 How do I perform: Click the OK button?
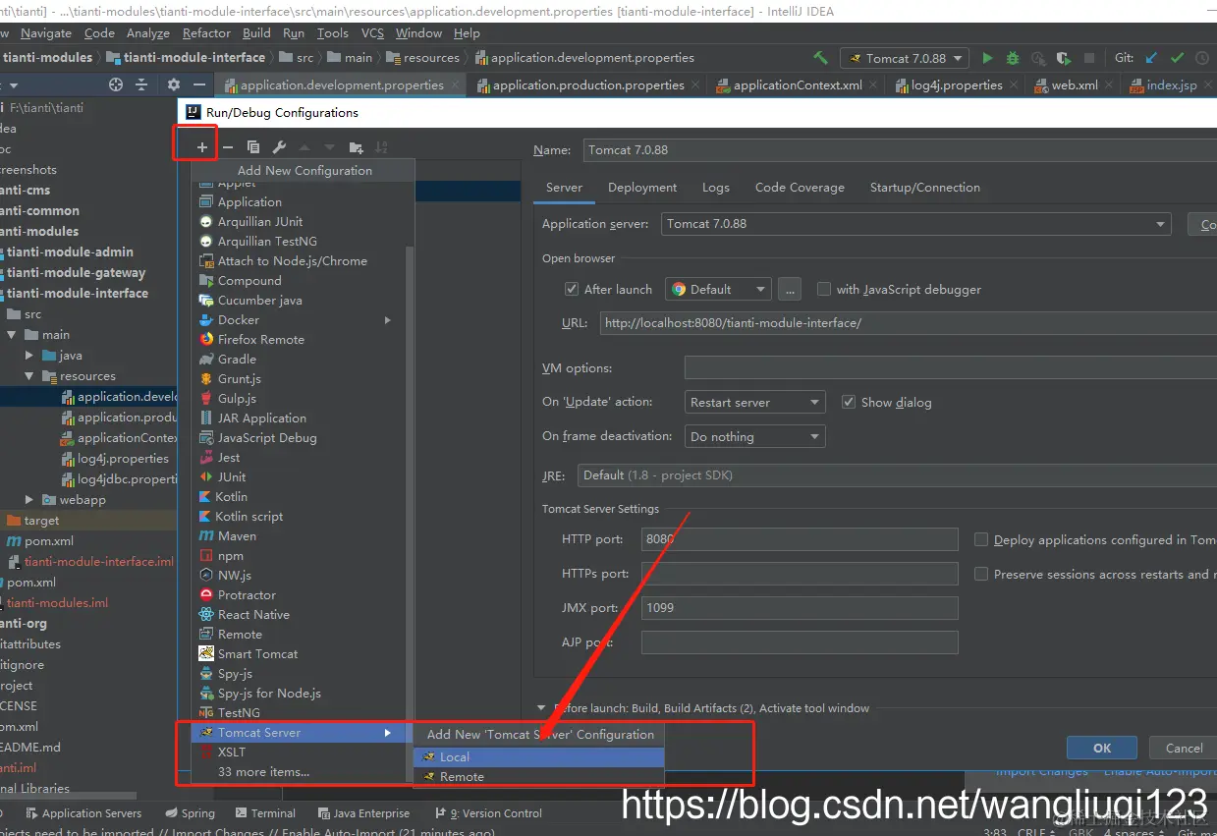[1102, 748]
